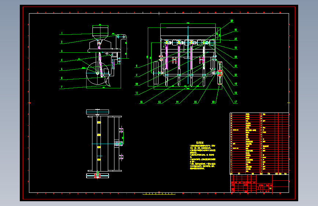Select callout number 12 below front view
The height and width of the screenshot is (206, 318).
point(141,102)
